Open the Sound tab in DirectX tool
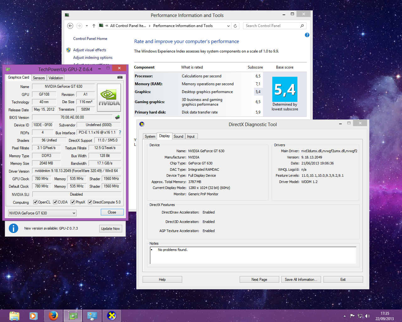The height and width of the screenshot is (322, 402). [178, 136]
